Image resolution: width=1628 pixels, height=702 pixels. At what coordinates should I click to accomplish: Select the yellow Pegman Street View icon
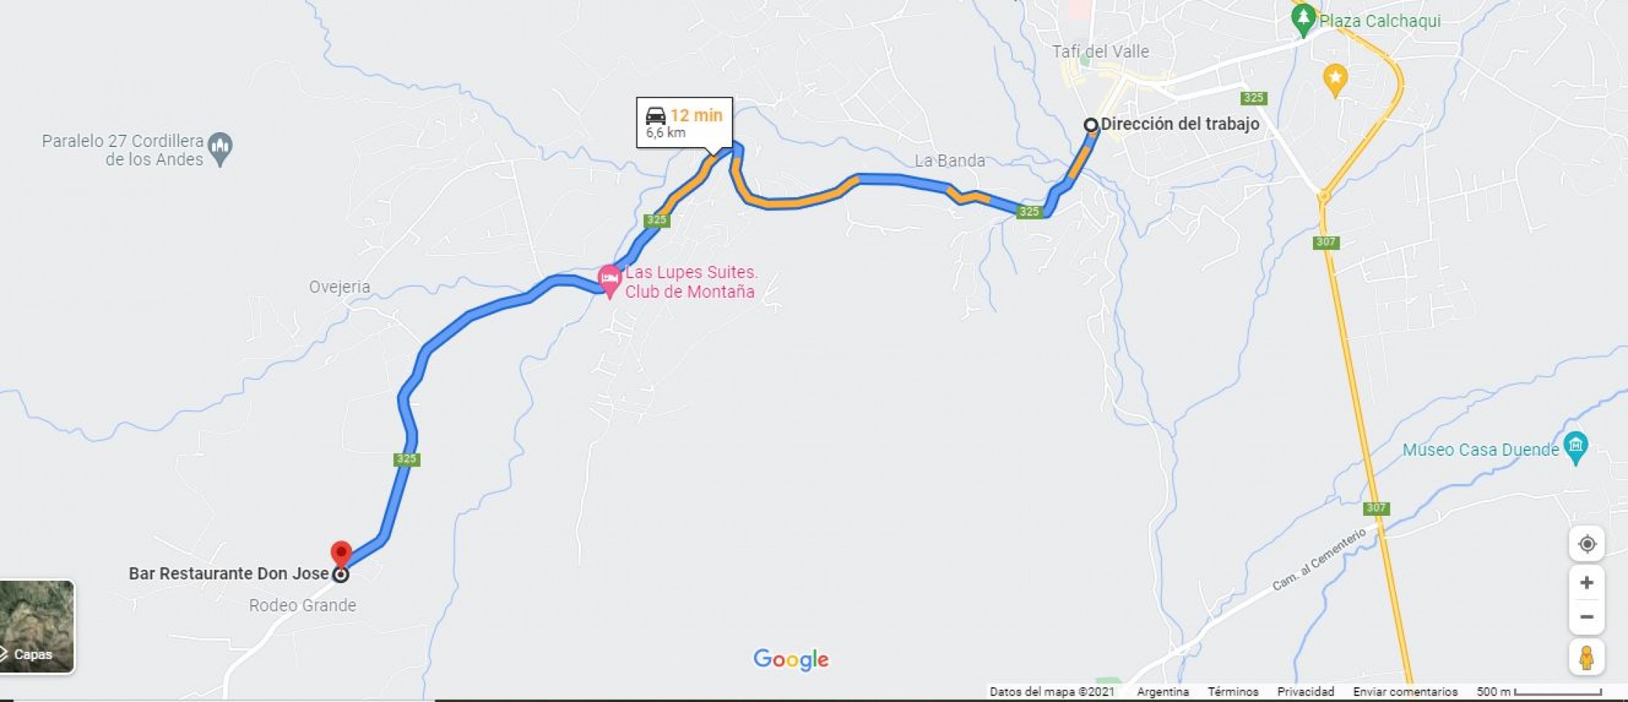pyautogui.click(x=1587, y=658)
